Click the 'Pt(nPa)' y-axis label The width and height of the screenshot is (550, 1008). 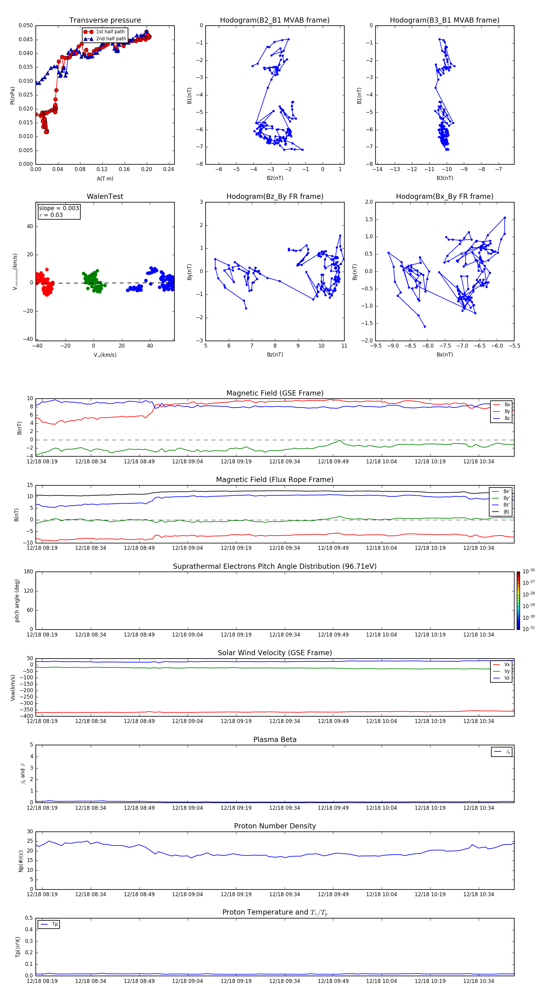coord(12,96)
